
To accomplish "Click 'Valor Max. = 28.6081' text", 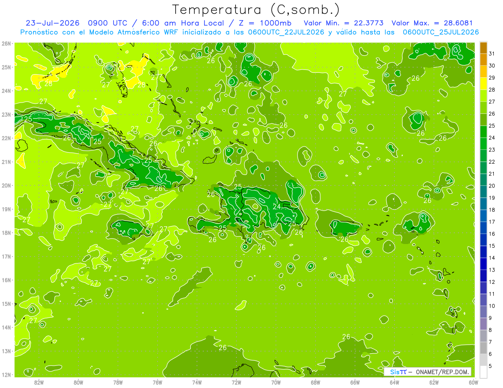I will point(432,23).
